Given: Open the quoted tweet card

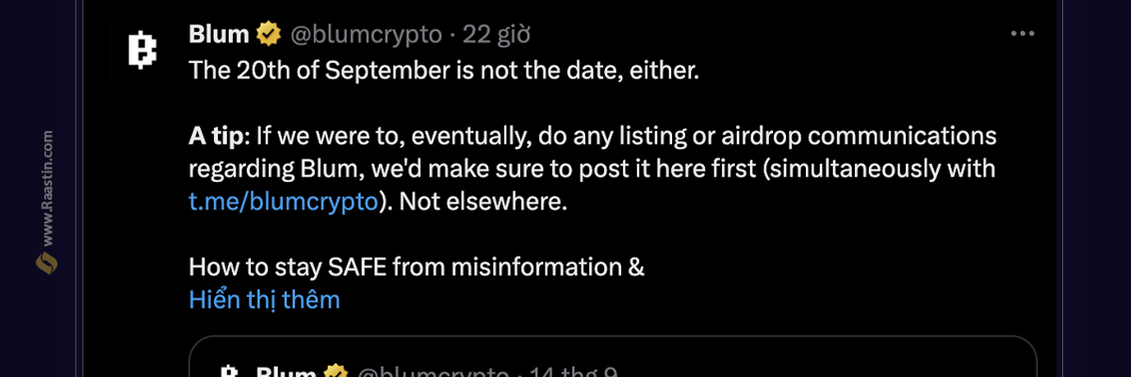Looking at the screenshot, I should 613,357.
